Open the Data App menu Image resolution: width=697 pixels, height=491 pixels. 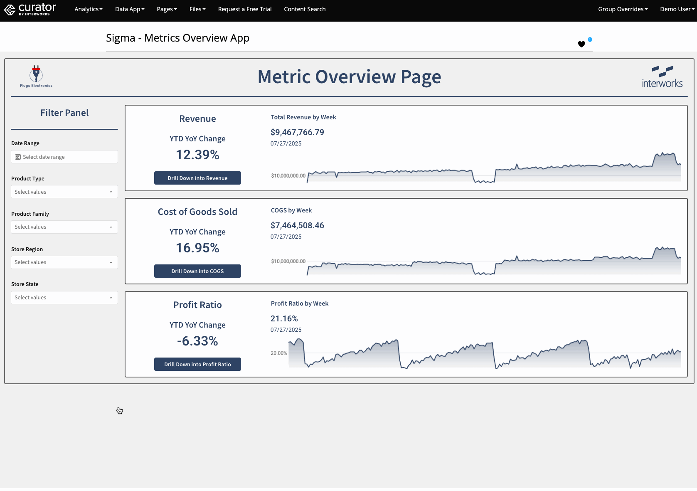coord(130,9)
